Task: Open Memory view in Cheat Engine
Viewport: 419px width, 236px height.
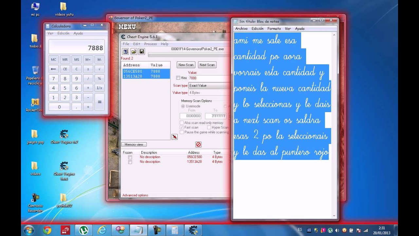Action: point(134,145)
